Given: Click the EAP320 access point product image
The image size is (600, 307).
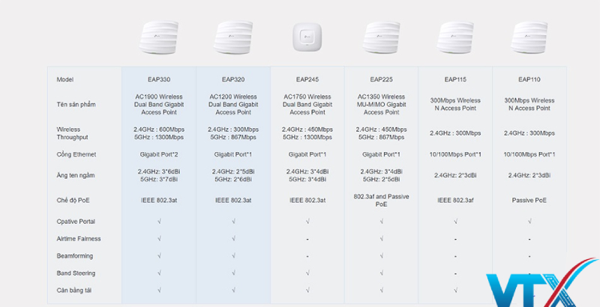Looking at the screenshot, I should point(233,37).
